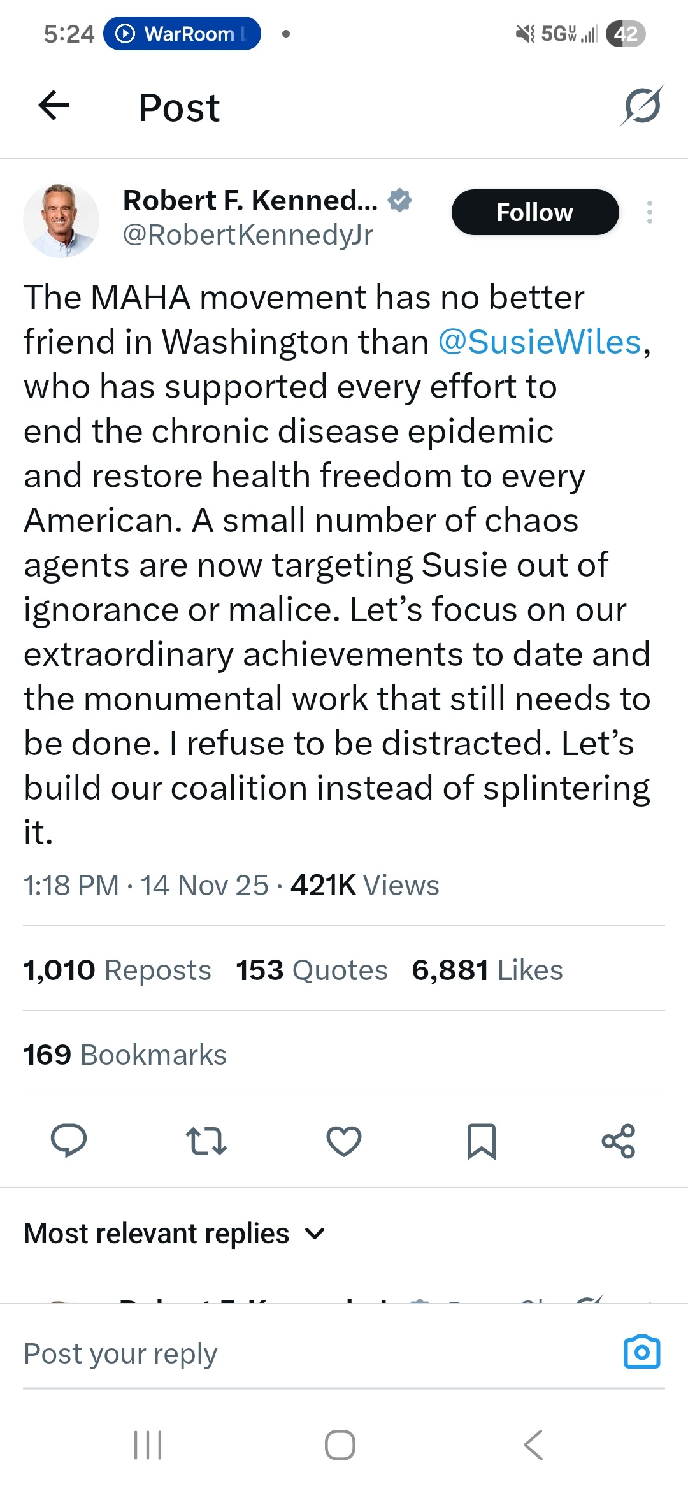Tap the share icon

[618, 1141]
